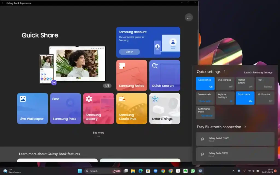Click the taskbar Search box
Viewport: 280px width, 175px height.
[98, 171]
